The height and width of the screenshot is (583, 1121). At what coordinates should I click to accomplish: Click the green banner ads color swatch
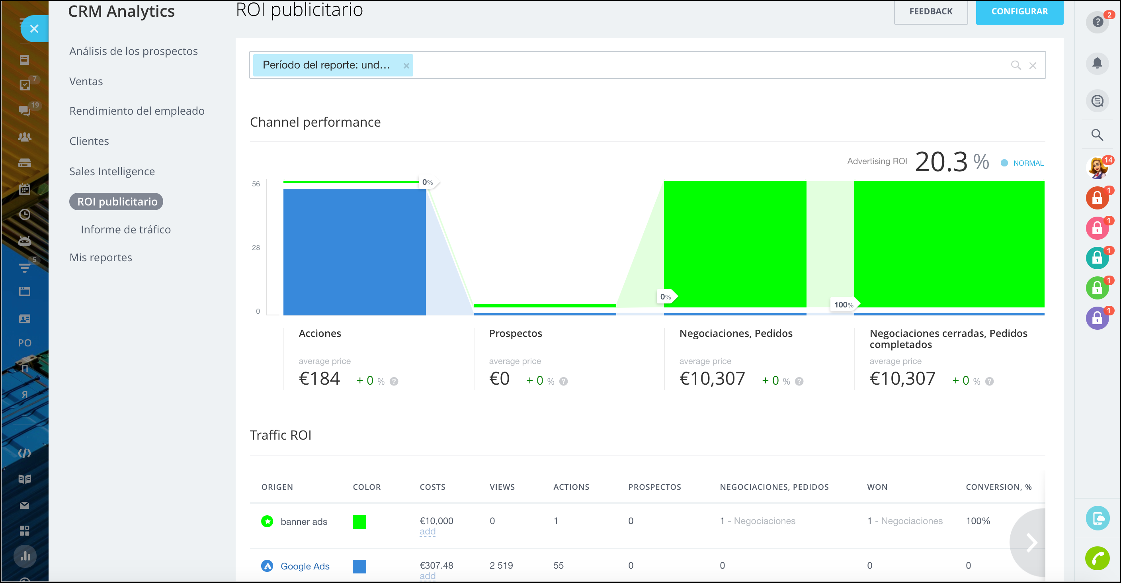point(359,522)
